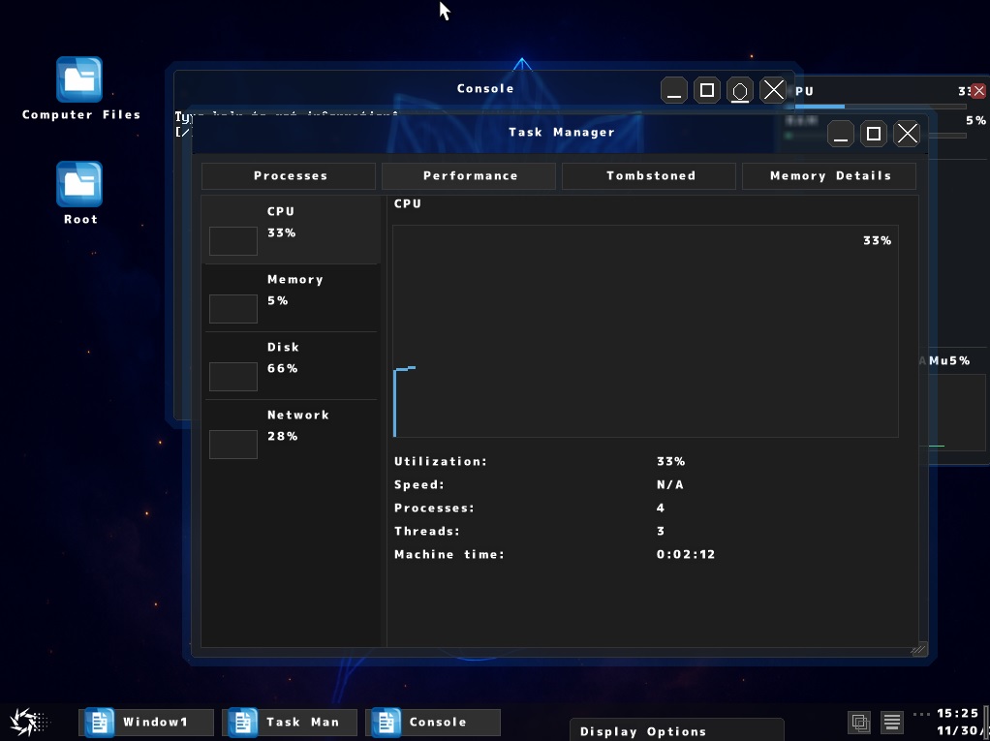Open the Memory Details tab

[x=828, y=175]
